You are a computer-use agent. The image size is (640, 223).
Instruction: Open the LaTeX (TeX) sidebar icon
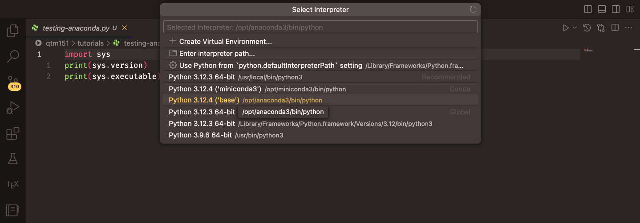[x=12, y=184]
